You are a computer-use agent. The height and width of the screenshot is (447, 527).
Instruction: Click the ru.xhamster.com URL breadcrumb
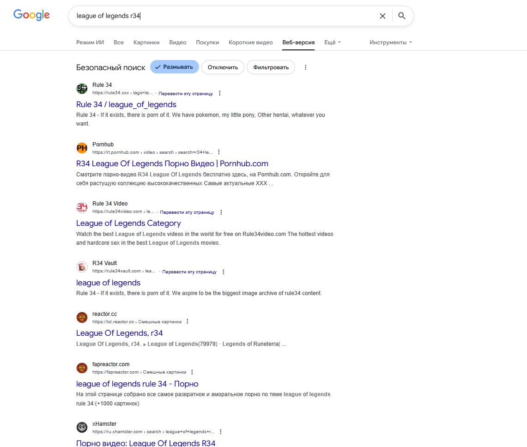coord(153,432)
